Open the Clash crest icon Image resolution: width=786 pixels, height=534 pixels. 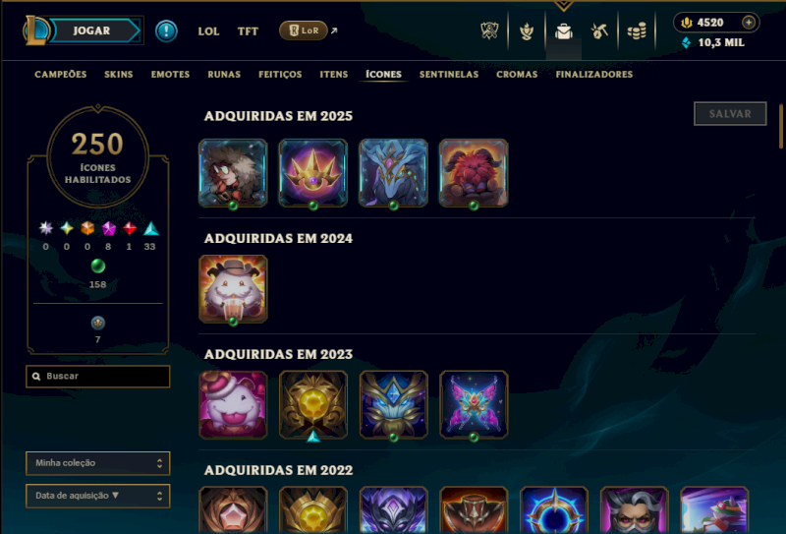pyautogui.click(x=489, y=31)
